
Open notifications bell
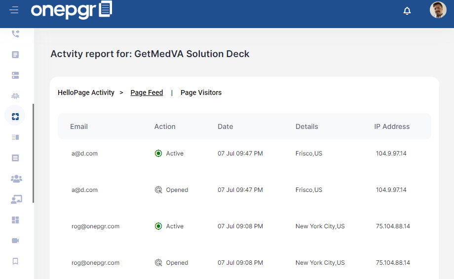[x=407, y=11]
